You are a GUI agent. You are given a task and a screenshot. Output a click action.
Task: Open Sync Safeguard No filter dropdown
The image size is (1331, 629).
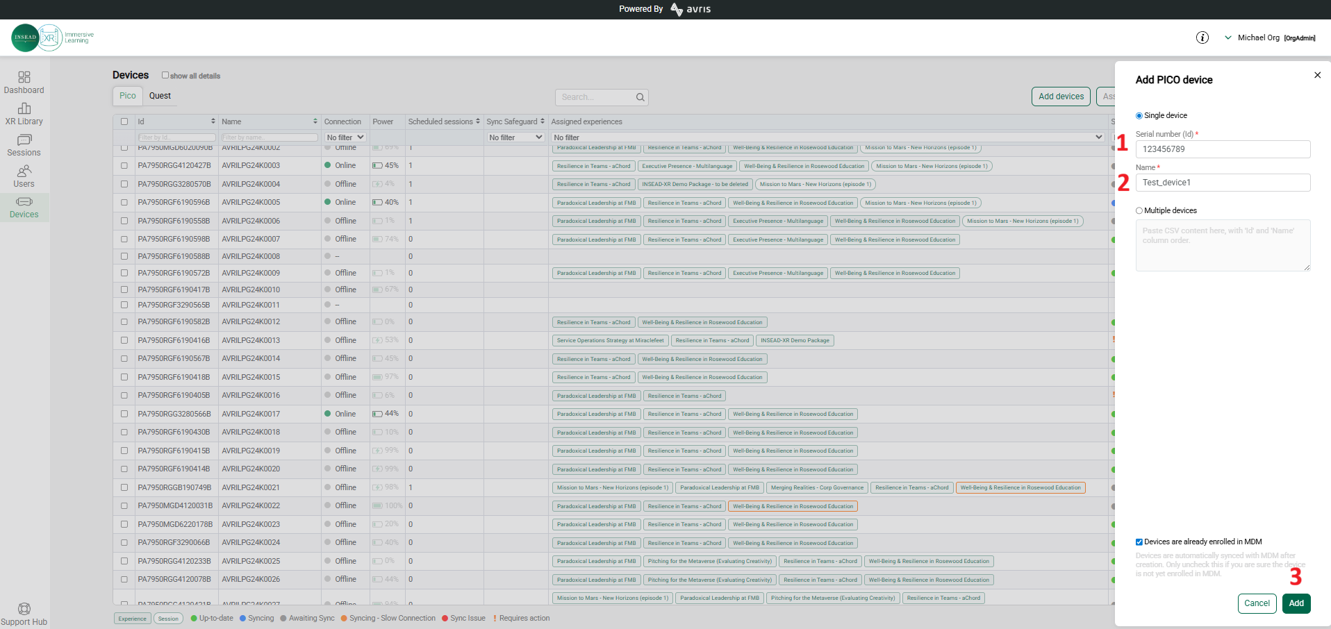[x=515, y=137]
